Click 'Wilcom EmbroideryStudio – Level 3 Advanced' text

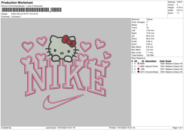(22, 6)
